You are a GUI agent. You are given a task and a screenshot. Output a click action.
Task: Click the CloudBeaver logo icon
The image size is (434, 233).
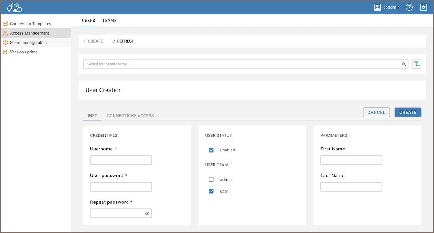pos(14,7)
